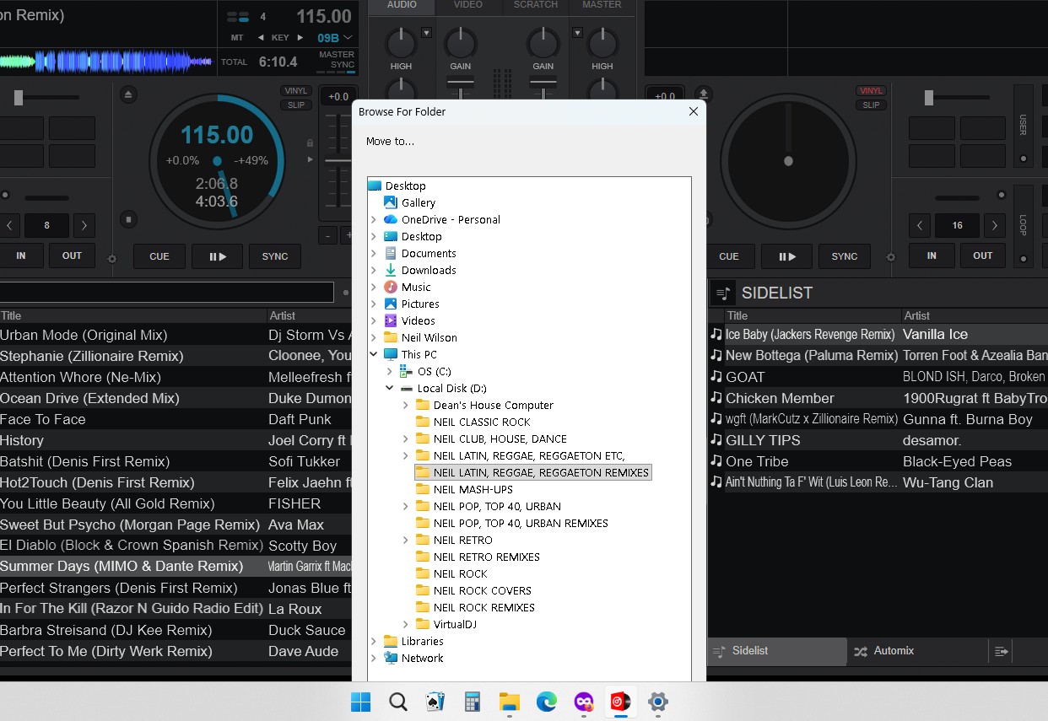This screenshot has height=721, width=1048.
Task: Click the Automix shuffle icon
Action: (860, 651)
